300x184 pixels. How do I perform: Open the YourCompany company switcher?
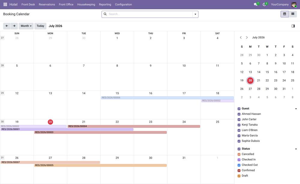[280, 5]
